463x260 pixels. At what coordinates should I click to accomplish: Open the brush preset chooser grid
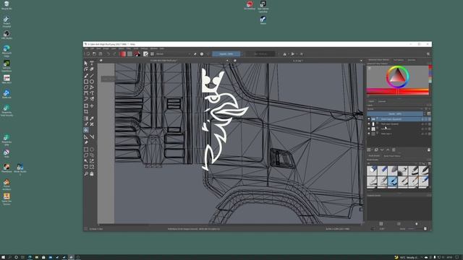[x=152, y=54]
